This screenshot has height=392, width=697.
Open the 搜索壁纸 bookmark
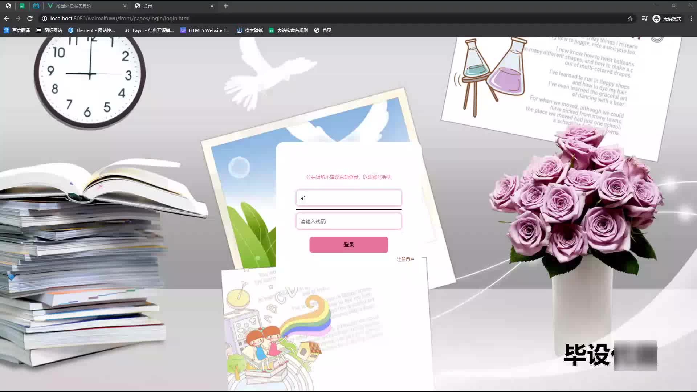click(250, 30)
